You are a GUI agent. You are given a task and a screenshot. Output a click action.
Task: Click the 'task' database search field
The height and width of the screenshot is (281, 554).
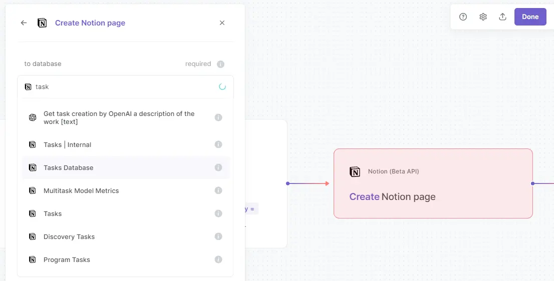[x=125, y=86]
